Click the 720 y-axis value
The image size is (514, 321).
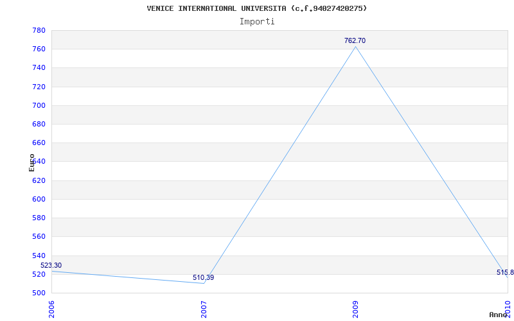[39, 87]
